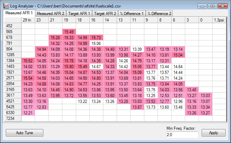Screen dimensions: 231x143
Task: Open the Target AFR 1 tab
Action: tap(79, 13)
